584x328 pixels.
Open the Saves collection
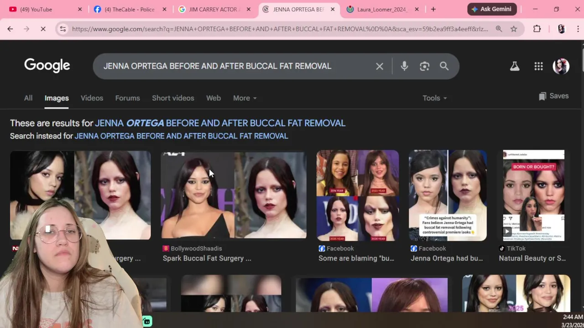[x=553, y=96]
